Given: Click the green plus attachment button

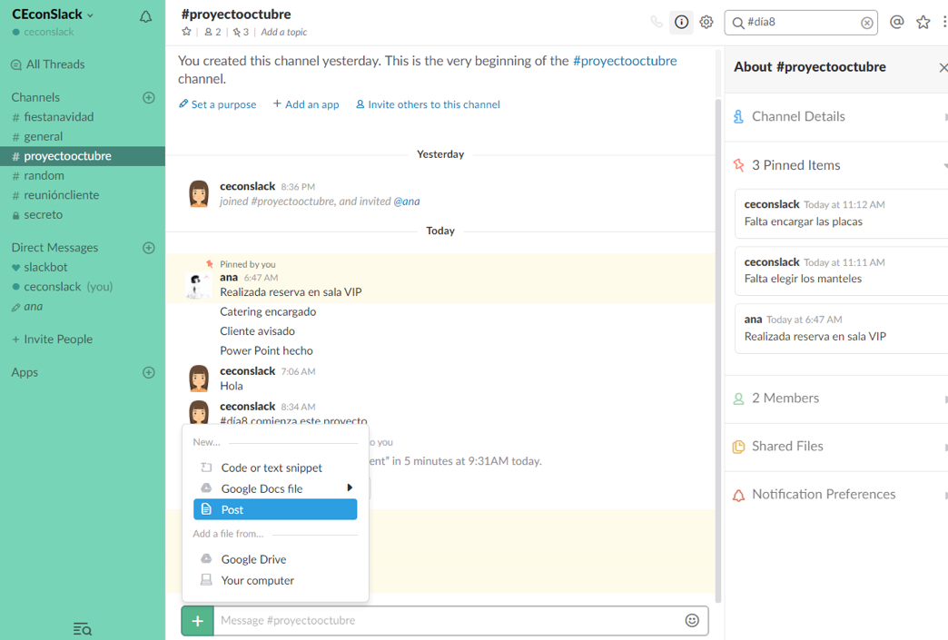Looking at the screenshot, I should [x=198, y=621].
